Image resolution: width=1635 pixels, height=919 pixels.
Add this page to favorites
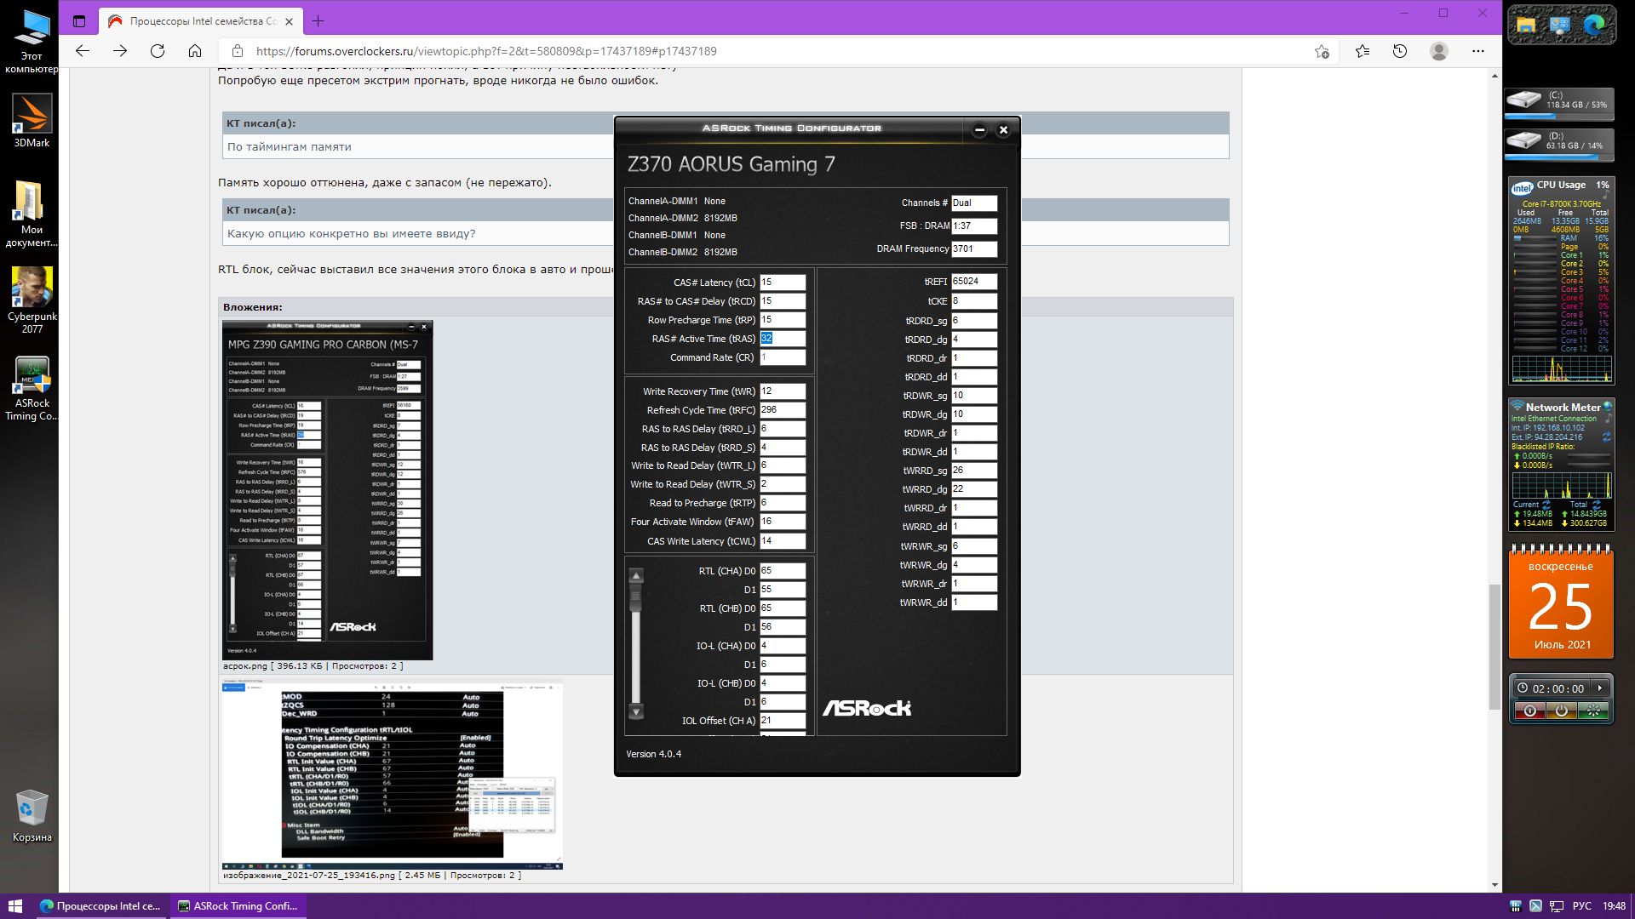pyautogui.click(x=1322, y=51)
